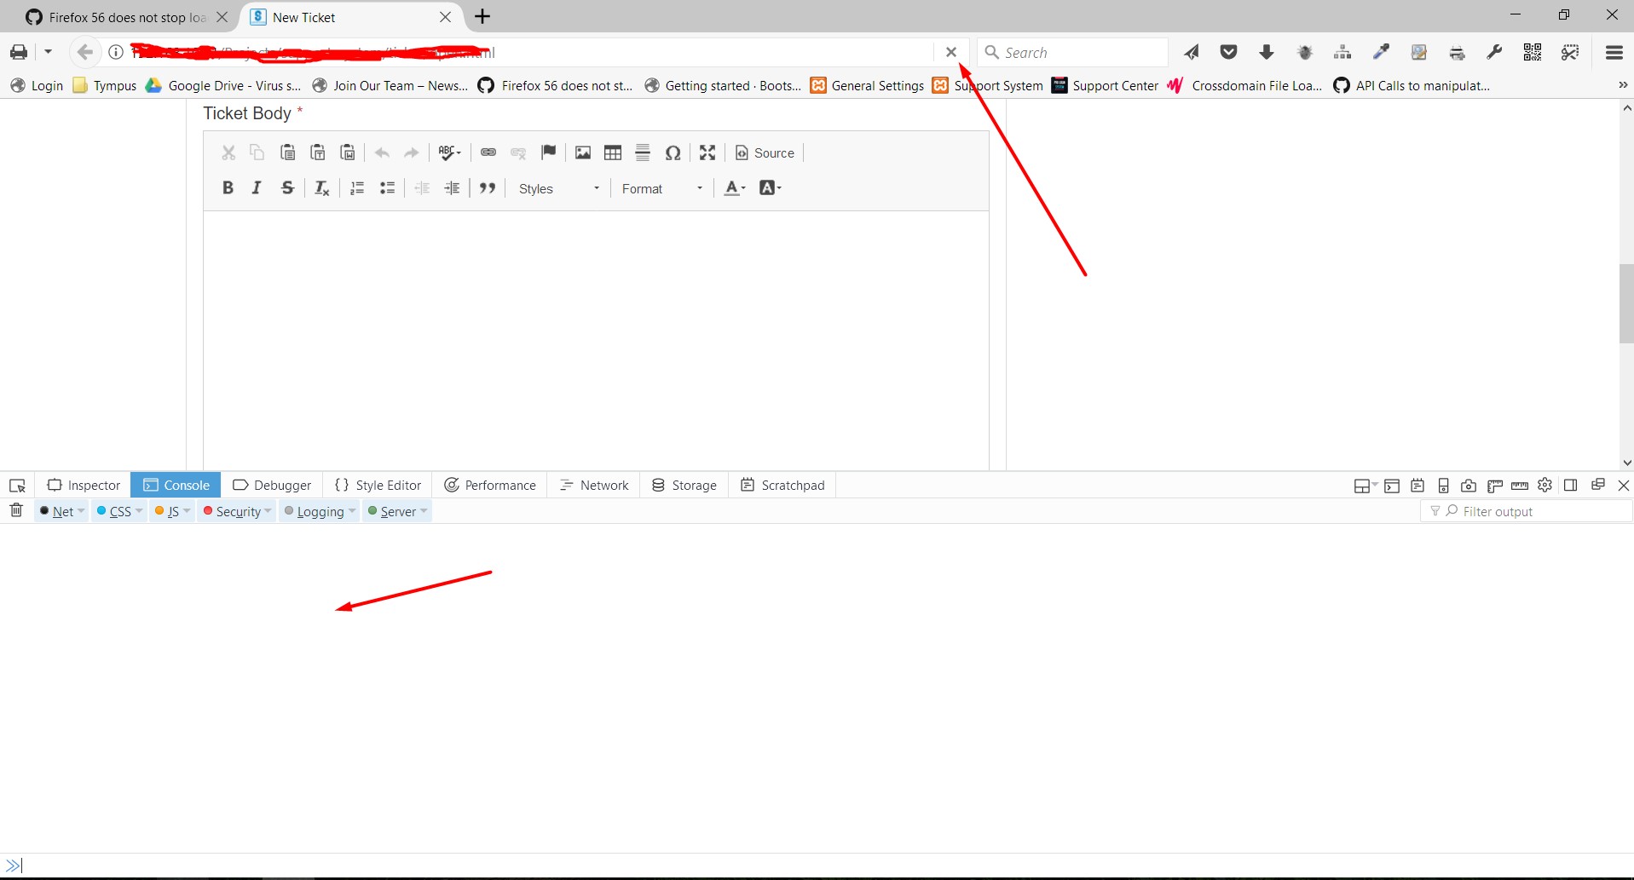Insert a special character with the omega icon
This screenshot has width=1634, height=880.
(673, 152)
